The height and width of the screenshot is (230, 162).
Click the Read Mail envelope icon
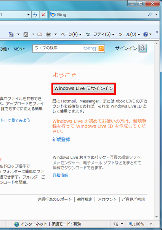tap(40, 34)
